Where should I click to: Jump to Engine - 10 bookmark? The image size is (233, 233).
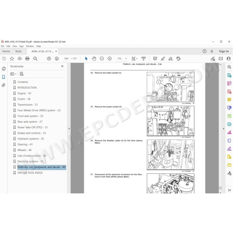coord(24,93)
